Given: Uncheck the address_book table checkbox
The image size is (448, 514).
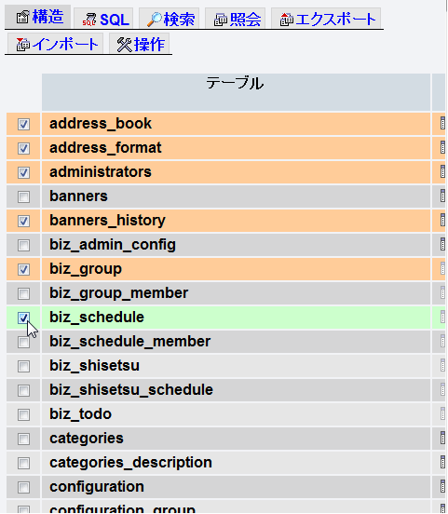Looking at the screenshot, I should pos(23,124).
